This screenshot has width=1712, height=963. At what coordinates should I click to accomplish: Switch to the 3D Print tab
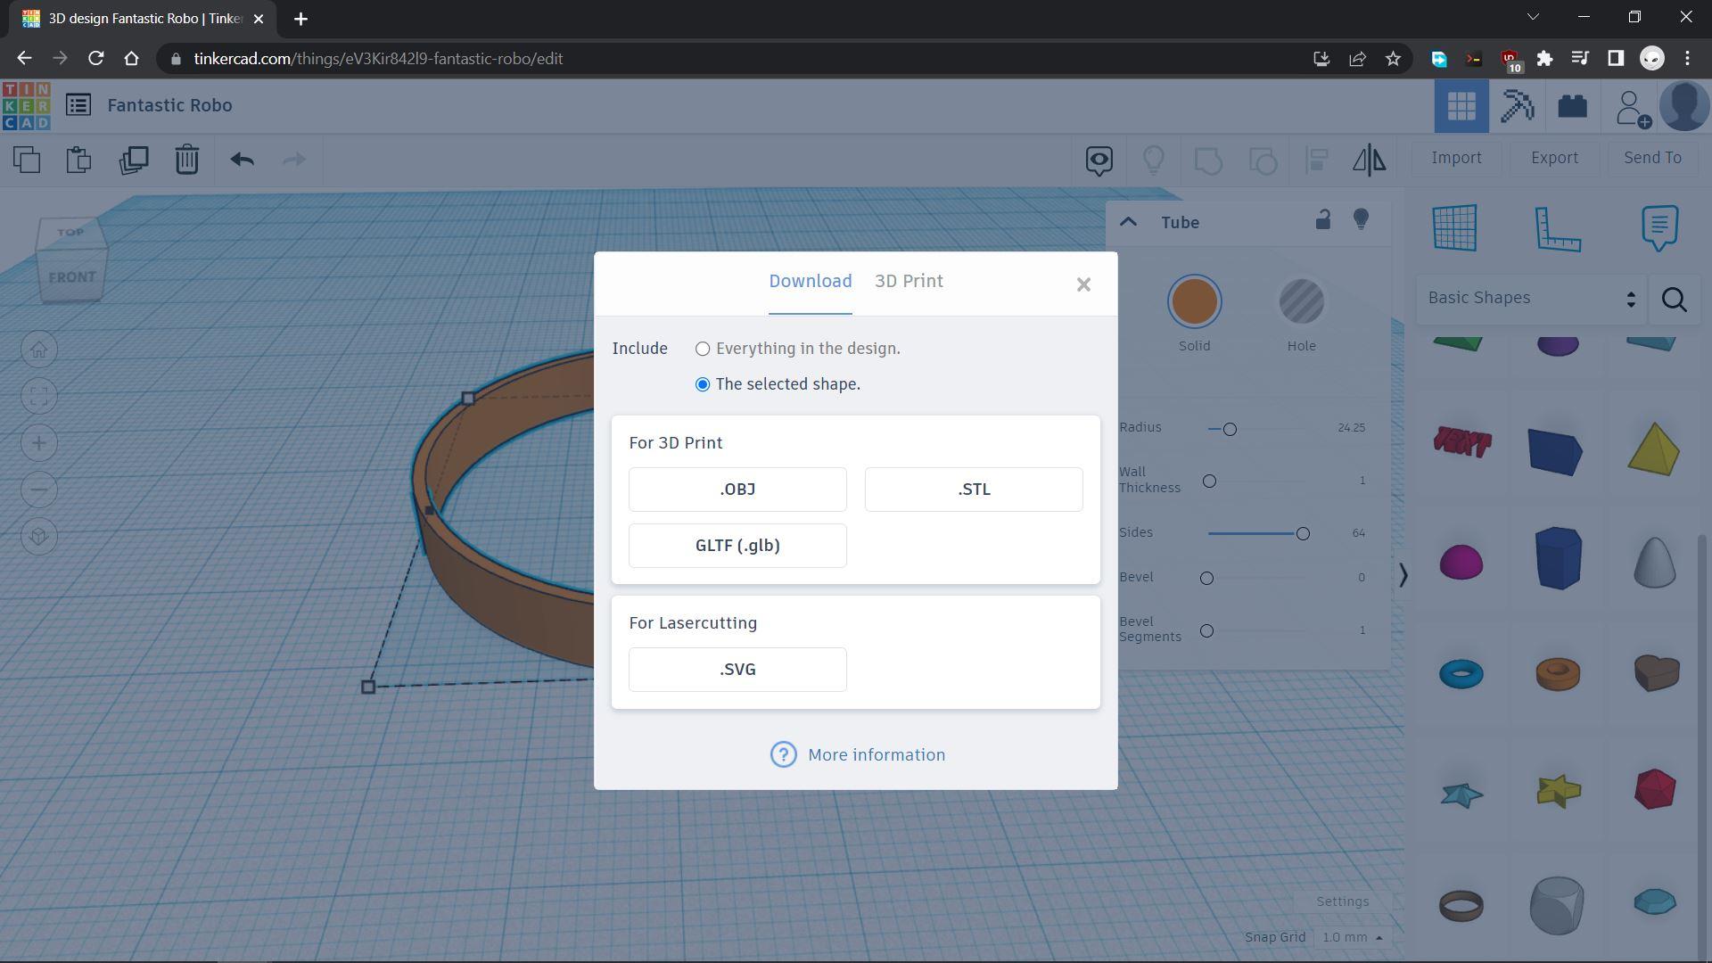(908, 281)
